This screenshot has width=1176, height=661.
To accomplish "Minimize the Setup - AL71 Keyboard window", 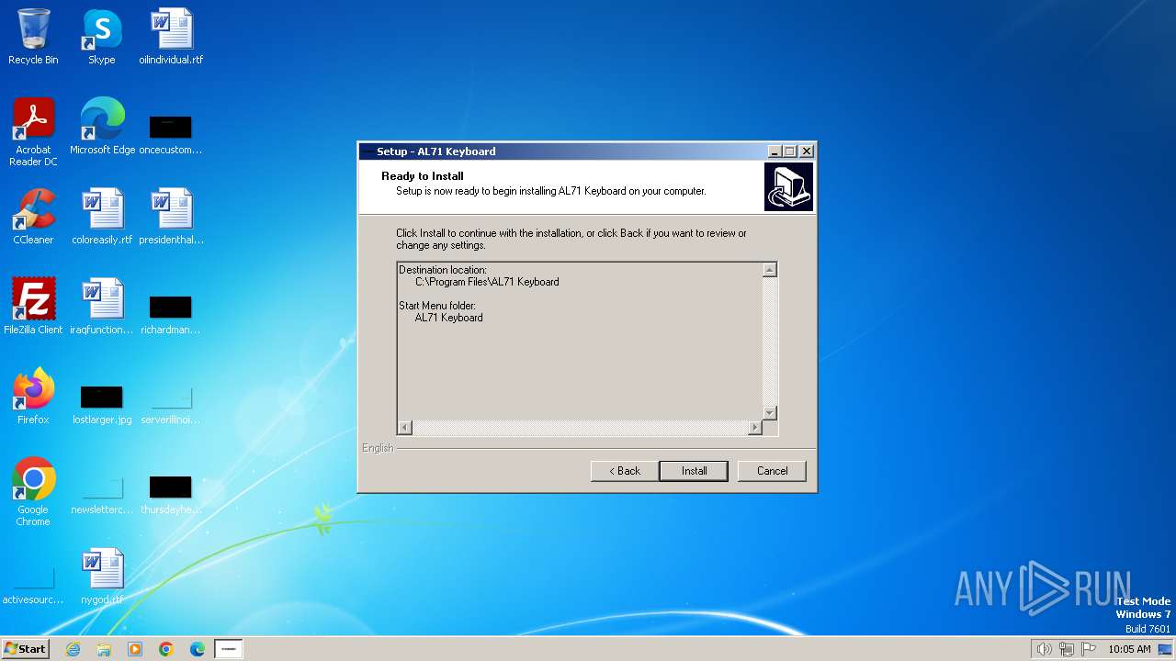I will (x=775, y=151).
